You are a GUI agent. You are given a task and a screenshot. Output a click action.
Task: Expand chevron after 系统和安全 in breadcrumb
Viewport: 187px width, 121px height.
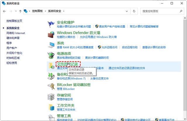tap(64, 11)
